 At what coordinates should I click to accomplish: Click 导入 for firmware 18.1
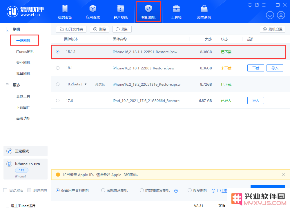click(275, 68)
